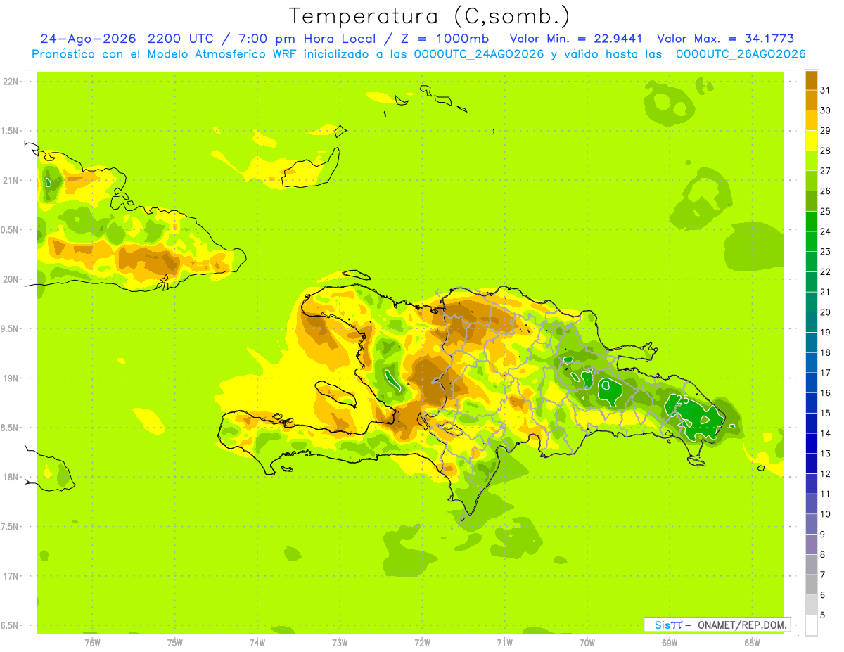Click the Temperatura (C,somb.) title
This screenshot has width=844, height=652.
(430, 16)
